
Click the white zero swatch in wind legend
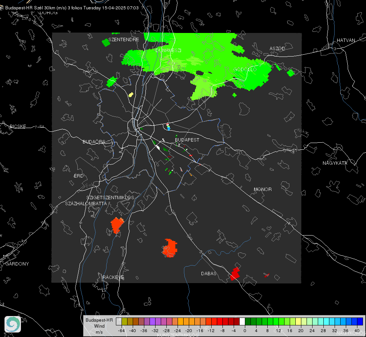coord(242,322)
